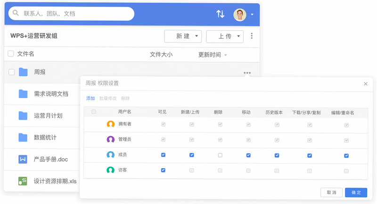Screen dimensions: 377x204
Task: Click the green 访客 role icon
Action: click(x=111, y=170)
